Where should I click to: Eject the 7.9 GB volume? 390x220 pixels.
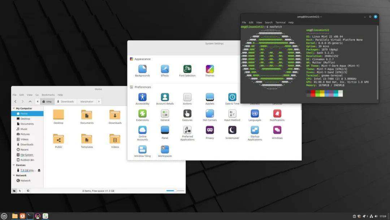39,170
